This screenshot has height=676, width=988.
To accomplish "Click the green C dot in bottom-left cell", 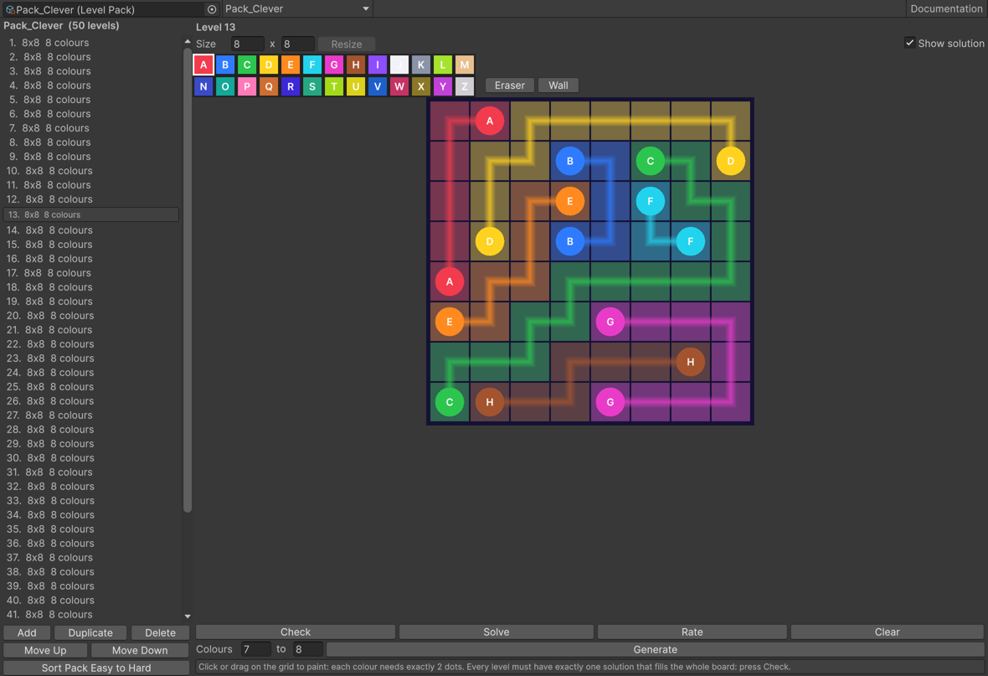I will 450,402.
